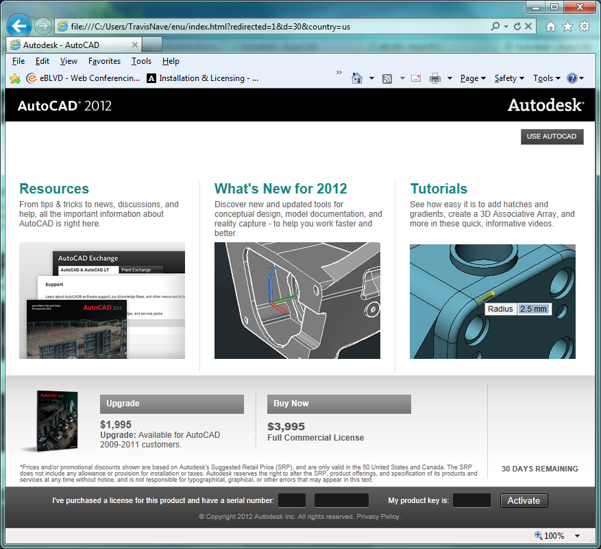This screenshot has width=601, height=549.
Task: Click the grayed Forward arrow button
Action: coord(43,26)
